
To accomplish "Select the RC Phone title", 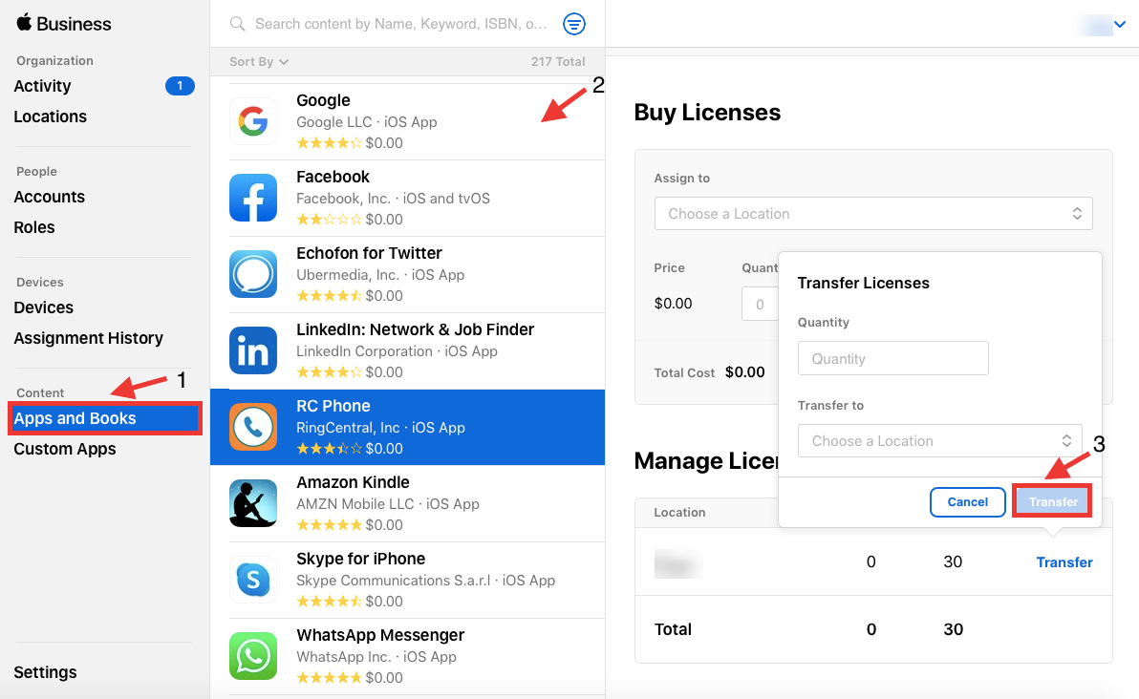I will [x=333, y=406].
